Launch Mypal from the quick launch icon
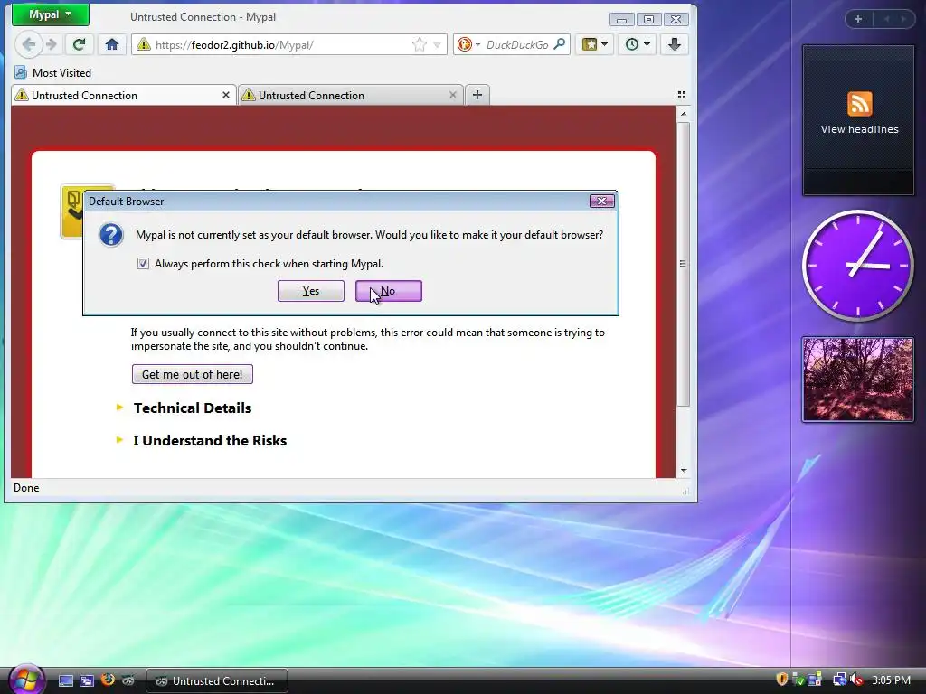The width and height of the screenshot is (926, 694). coord(128,680)
